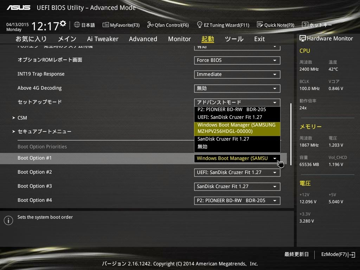Click the セットアップモード label
Viewport: 360px width, 270px height.
pyautogui.click(x=40, y=102)
